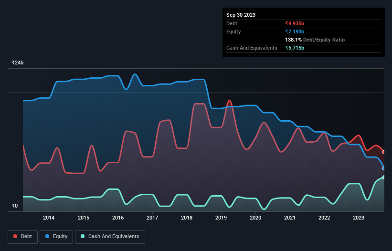Select the blue Equity endpoint marker
The image size is (392, 251).
pos(384,168)
